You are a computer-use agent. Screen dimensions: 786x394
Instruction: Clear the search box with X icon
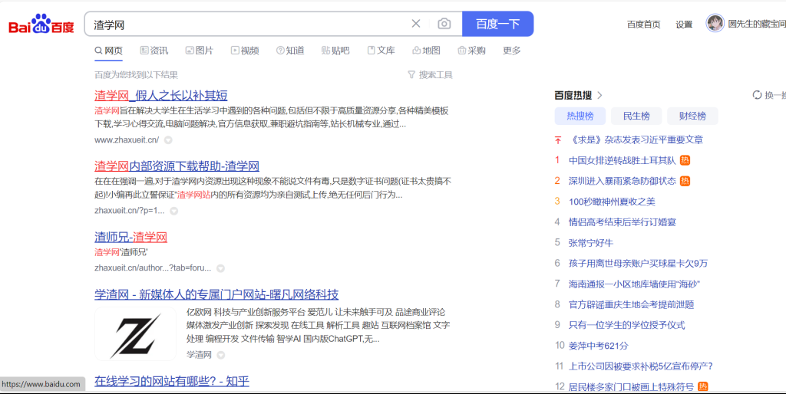(x=415, y=24)
